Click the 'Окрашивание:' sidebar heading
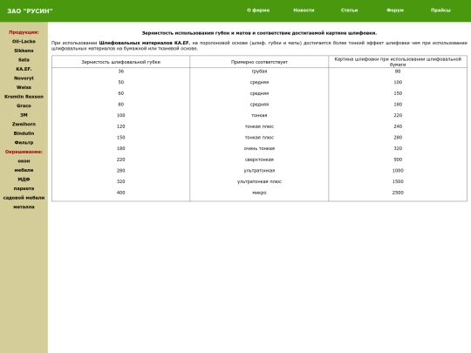Image resolution: width=471 pixels, height=353 pixels. click(24, 152)
